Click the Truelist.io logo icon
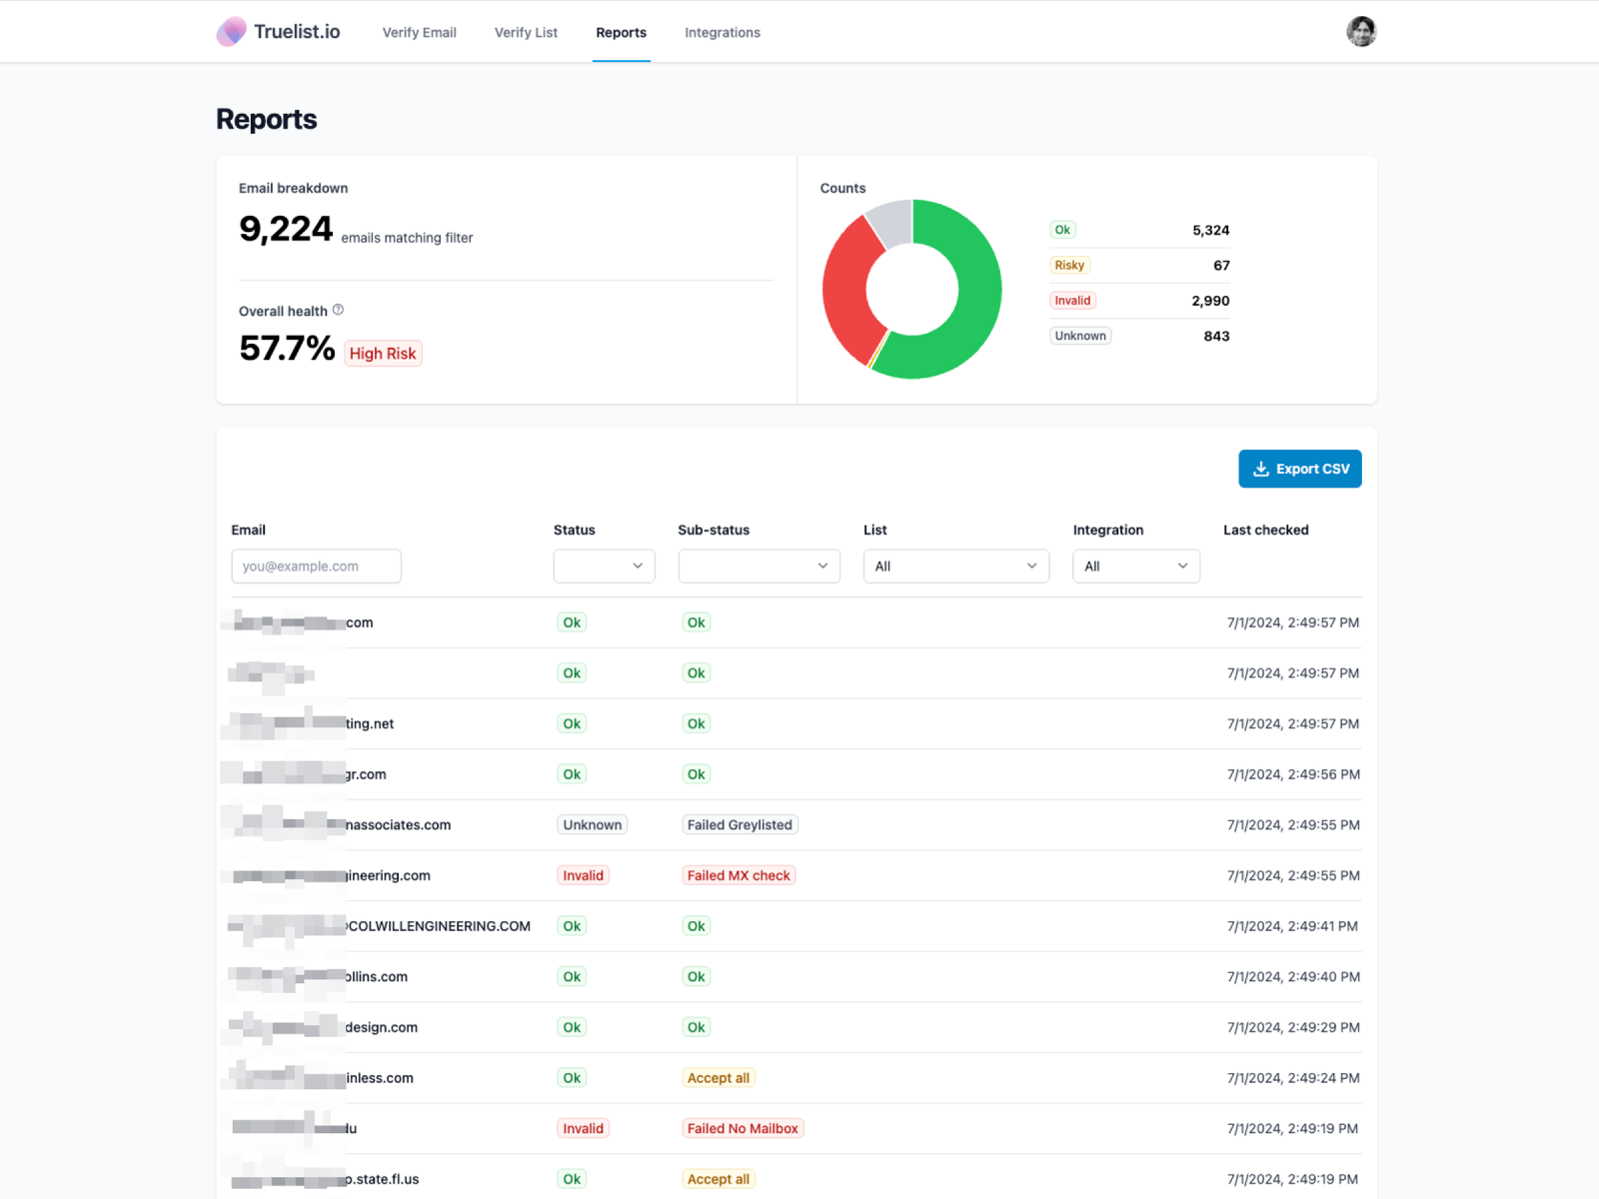Image resolution: width=1599 pixels, height=1199 pixels. [x=231, y=32]
